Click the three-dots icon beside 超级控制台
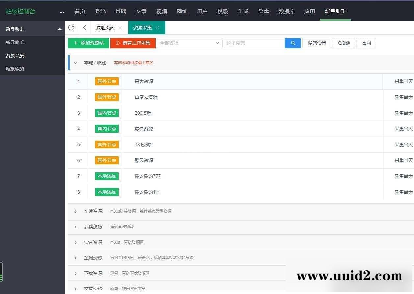The image size is (414, 294). click(x=62, y=12)
